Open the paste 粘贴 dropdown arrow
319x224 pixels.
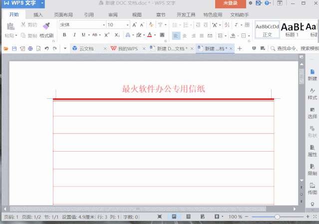click(16, 35)
